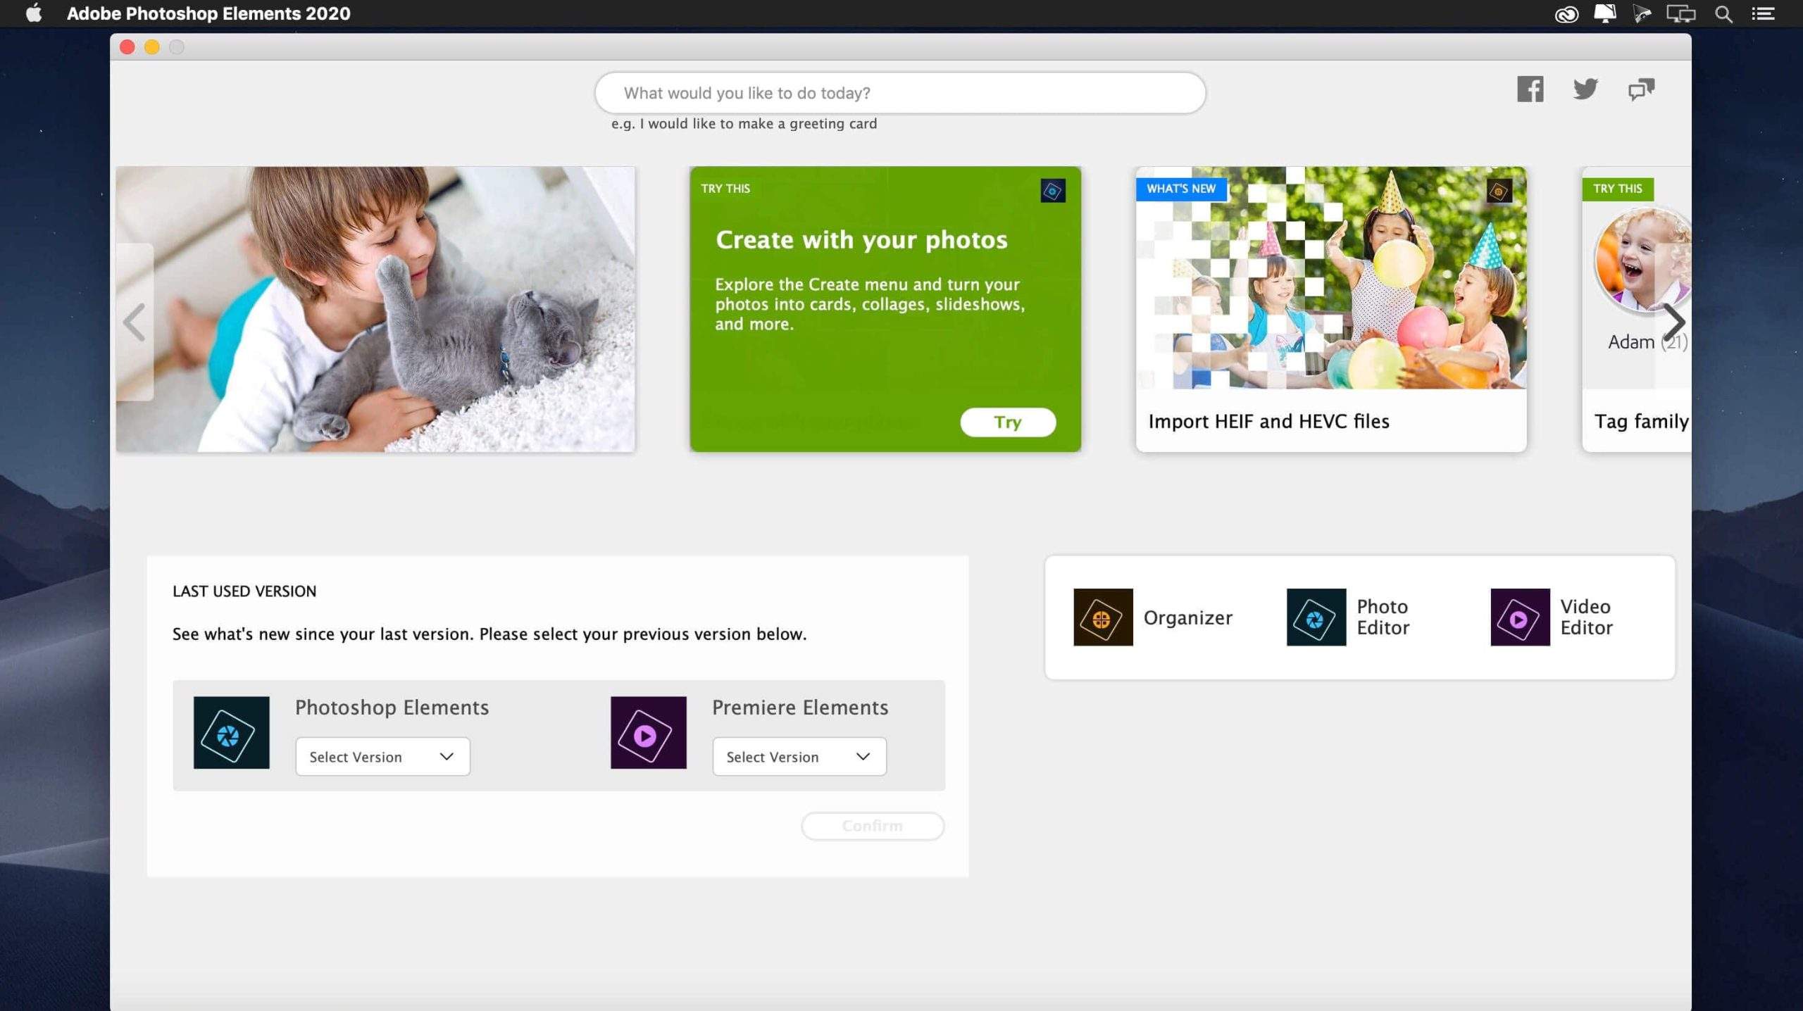This screenshot has height=1011, width=1803.
Task: Open Adobe Photoshop Elements 2020 menu
Action: [x=208, y=13]
